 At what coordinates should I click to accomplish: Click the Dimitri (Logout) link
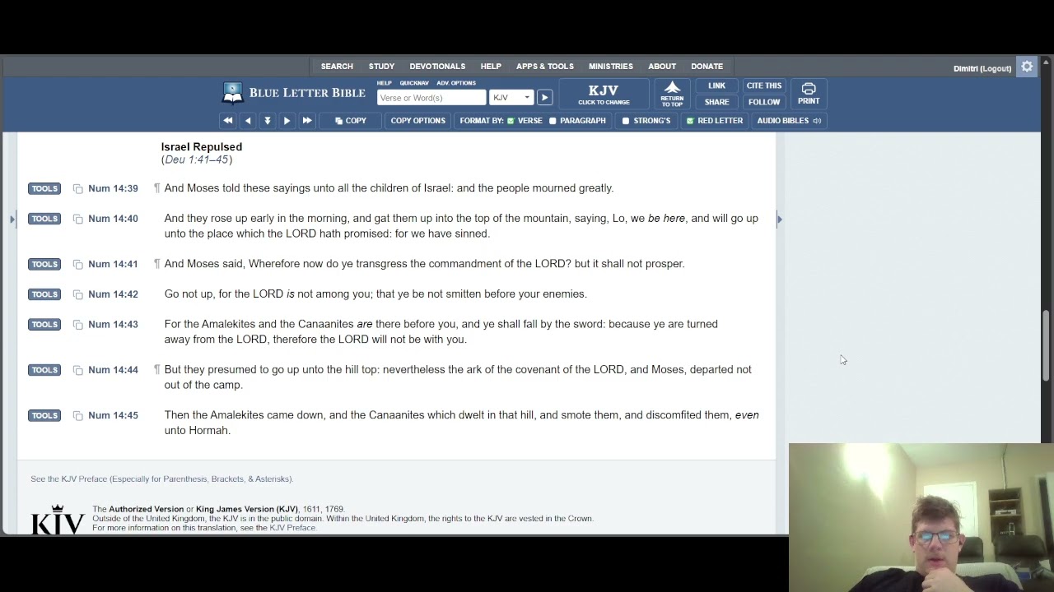(982, 68)
